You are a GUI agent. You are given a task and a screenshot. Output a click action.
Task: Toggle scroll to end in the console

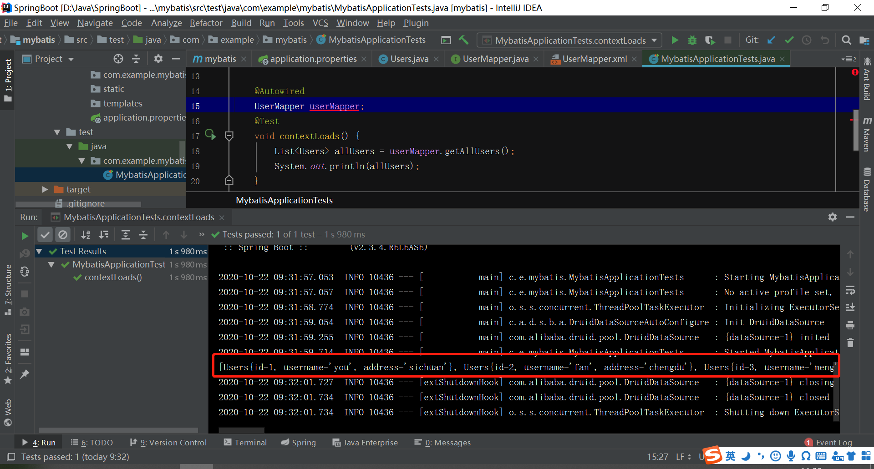850,308
